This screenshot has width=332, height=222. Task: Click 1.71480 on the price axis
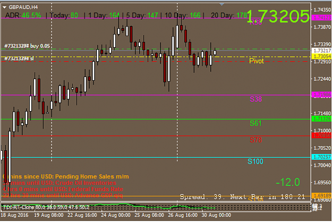tap(322, 114)
